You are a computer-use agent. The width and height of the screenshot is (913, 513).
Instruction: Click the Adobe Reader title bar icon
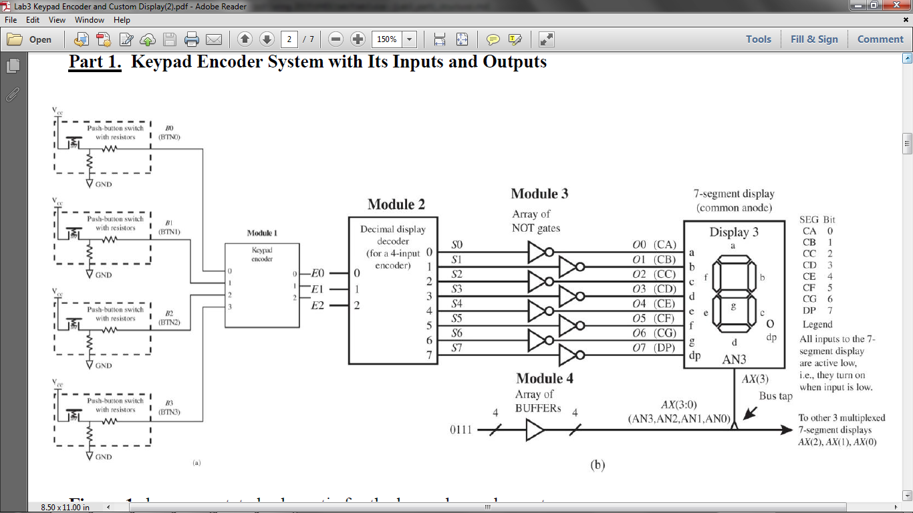[7, 6]
